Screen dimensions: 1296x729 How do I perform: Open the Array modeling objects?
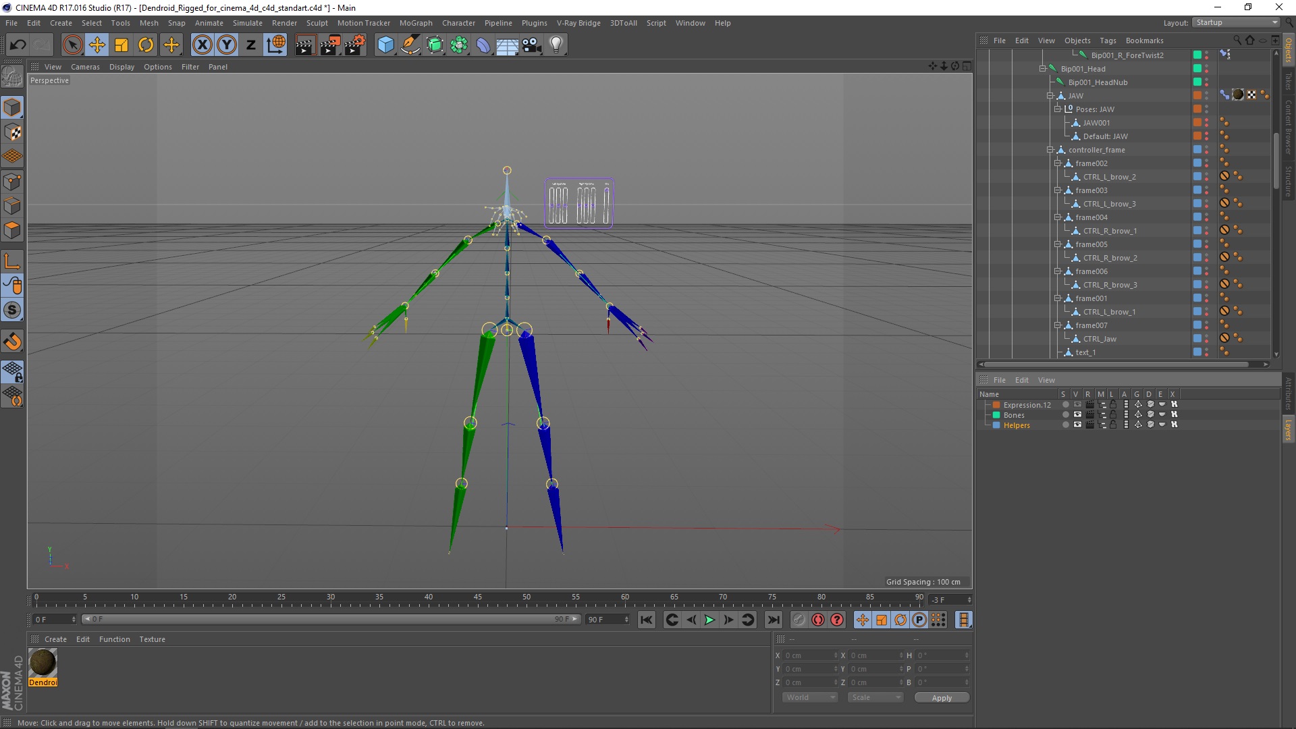click(459, 45)
